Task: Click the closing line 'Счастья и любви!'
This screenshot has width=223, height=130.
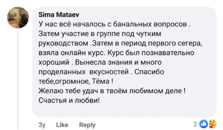Action: (69, 100)
